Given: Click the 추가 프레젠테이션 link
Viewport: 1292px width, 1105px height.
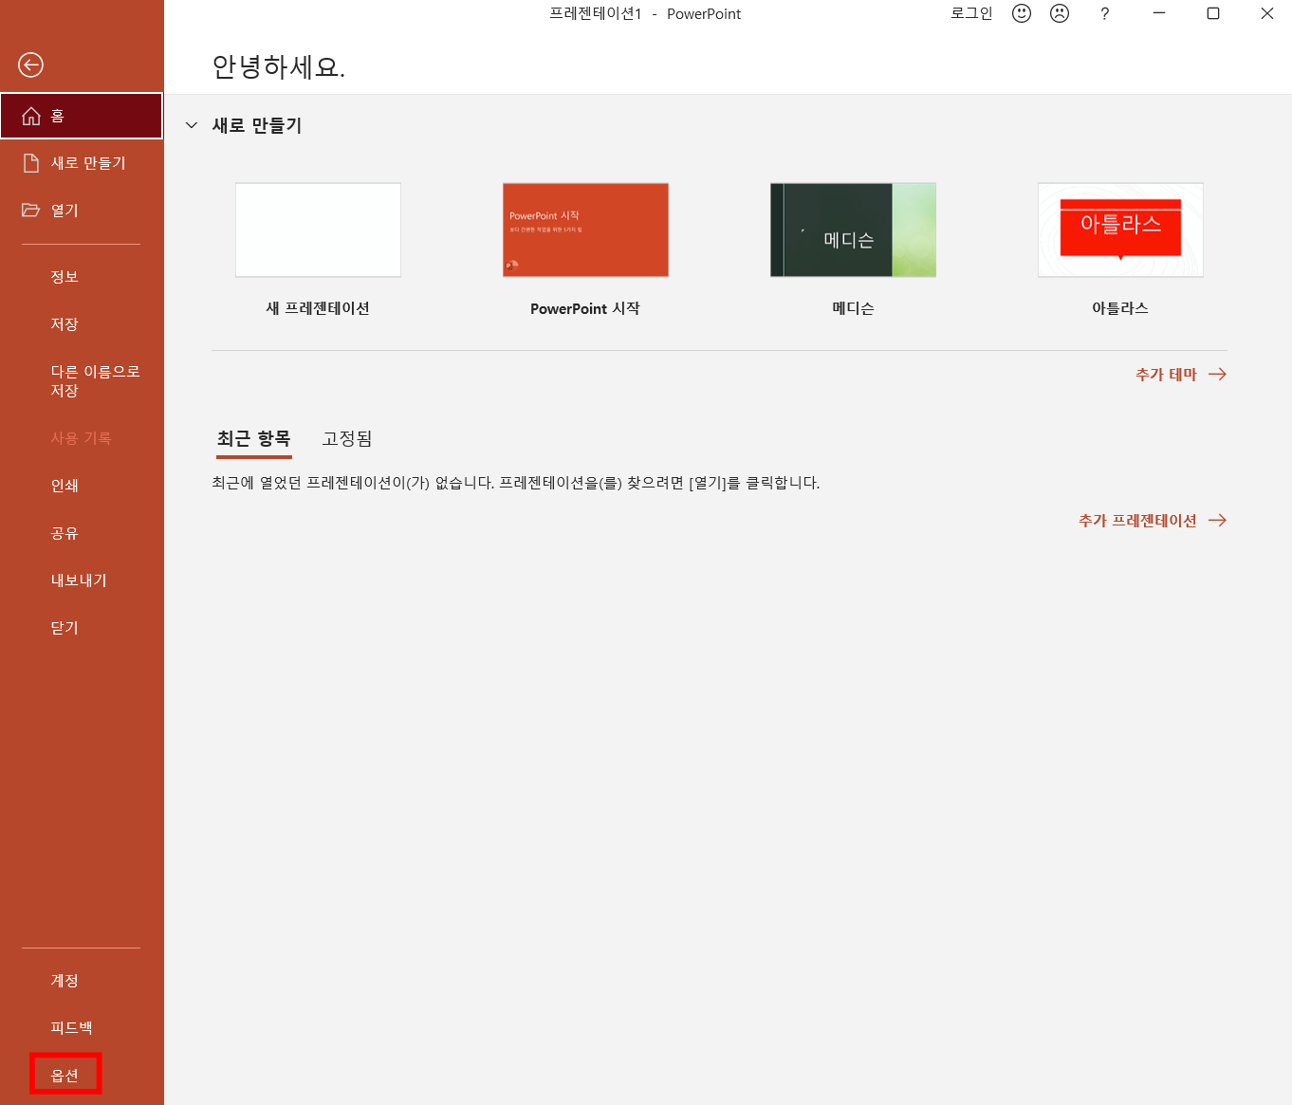Looking at the screenshot, I should point(1137,521).
